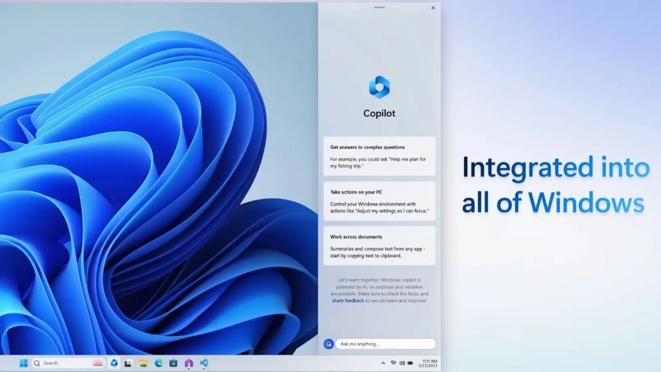
Task: Open network settings from the tray
Action: [393, 363]
